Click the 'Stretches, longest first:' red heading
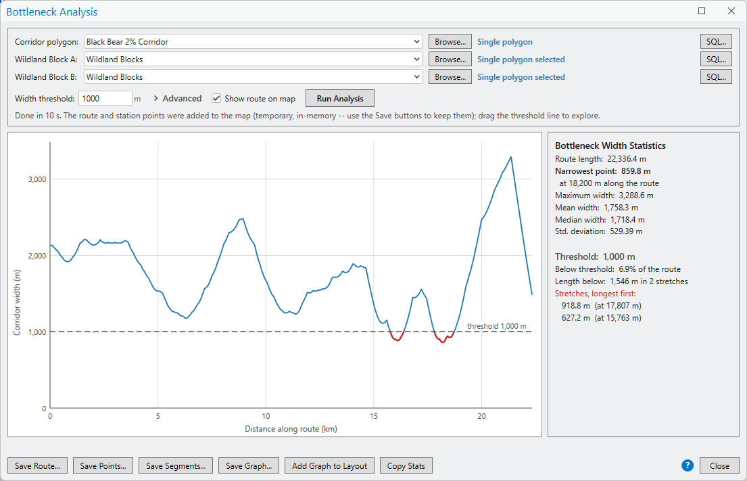Viewport: 747px width, 481px height. click(x=595, y=294)
